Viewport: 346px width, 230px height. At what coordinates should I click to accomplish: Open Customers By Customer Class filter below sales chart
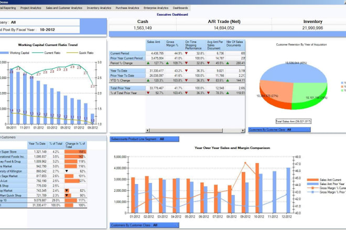tap(144, 225)
